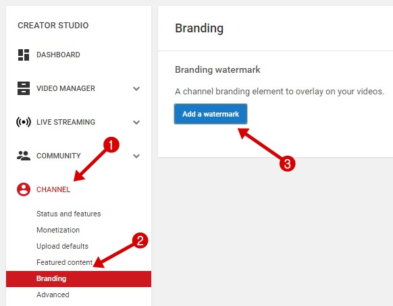
Task: Open Upload defaults
Action: point(62,246)
